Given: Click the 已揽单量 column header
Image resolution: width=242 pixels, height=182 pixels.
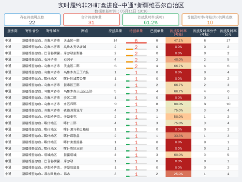Looking at the screenshot, I should [157, 31].
